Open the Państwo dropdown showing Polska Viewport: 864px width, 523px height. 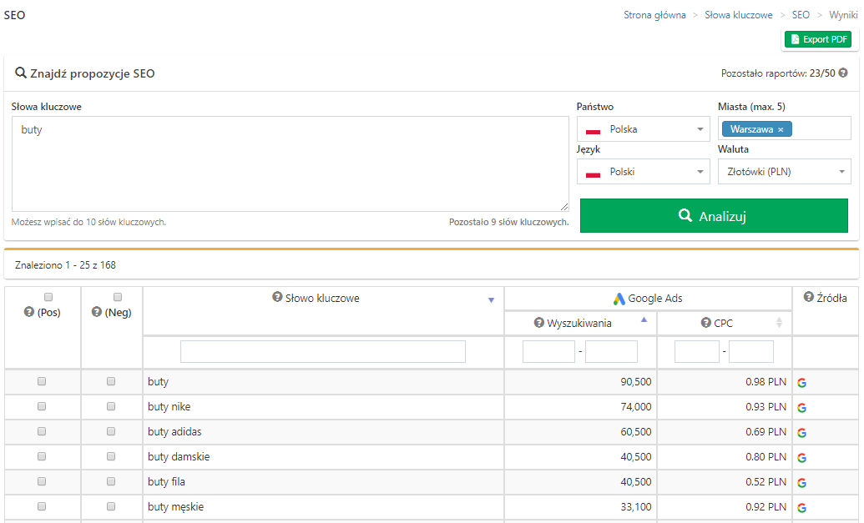pyautogui.click(x=644, y=129)
